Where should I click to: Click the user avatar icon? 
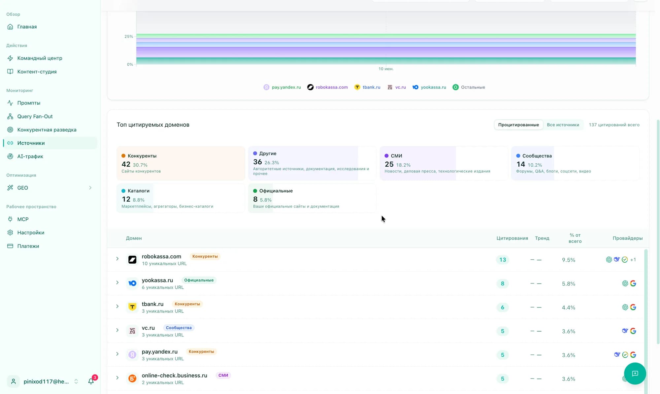point(14,381)
